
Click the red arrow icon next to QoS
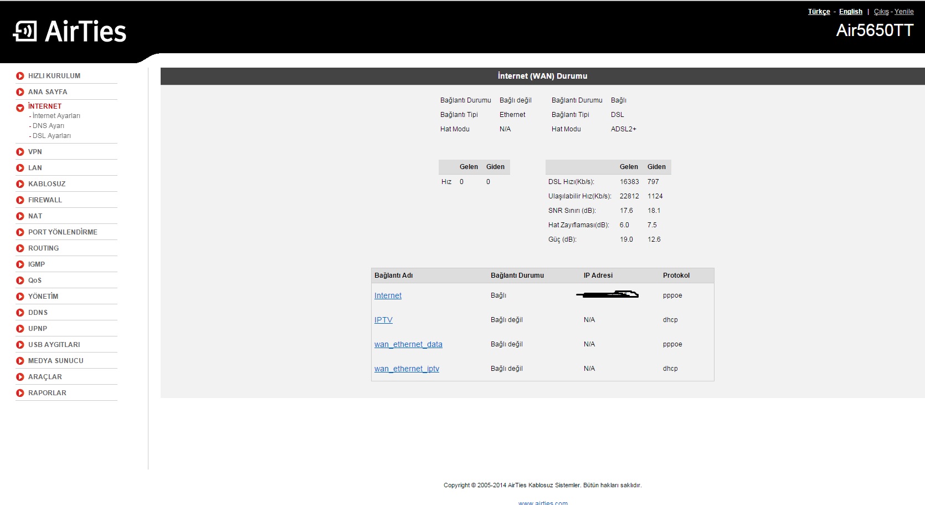click(20, 280)
